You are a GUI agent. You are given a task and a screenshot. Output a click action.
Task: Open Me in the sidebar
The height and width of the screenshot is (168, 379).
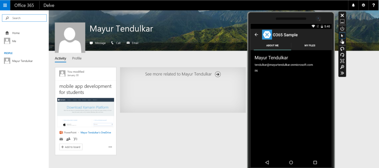[14, 41]
